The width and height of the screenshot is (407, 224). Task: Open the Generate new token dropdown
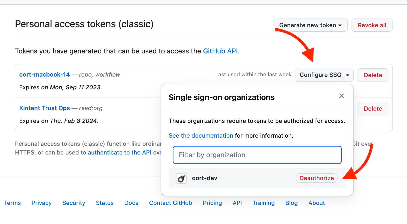pos(310,25)
